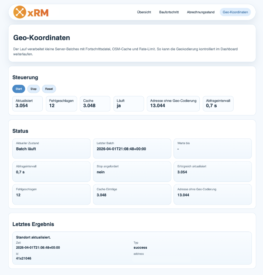Click the Stop button

tap(33, 89)
